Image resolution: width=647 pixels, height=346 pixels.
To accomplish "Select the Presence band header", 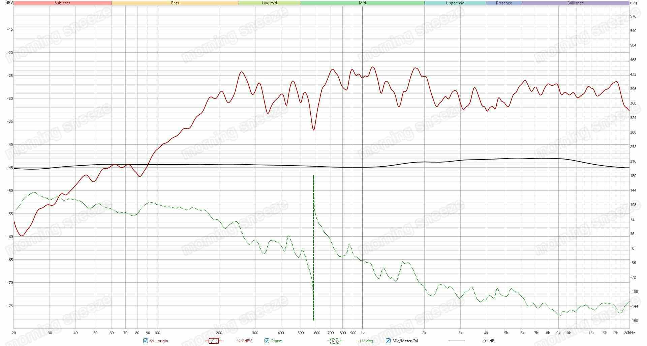I will [x=504, y=3].
